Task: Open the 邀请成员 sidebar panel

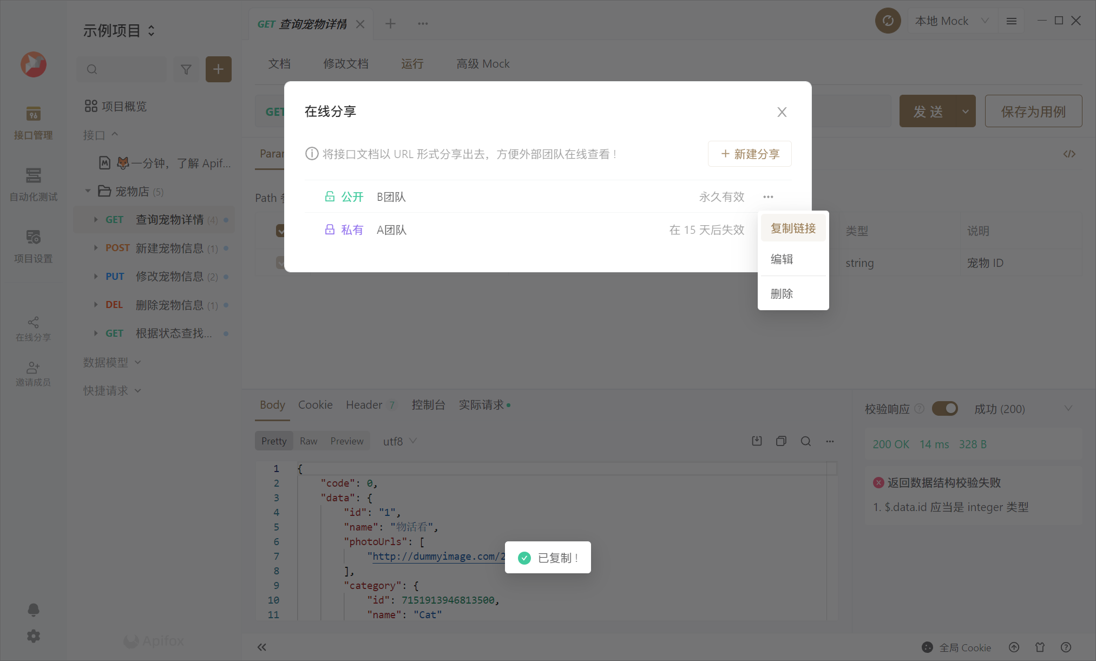Action: point(33,372)
